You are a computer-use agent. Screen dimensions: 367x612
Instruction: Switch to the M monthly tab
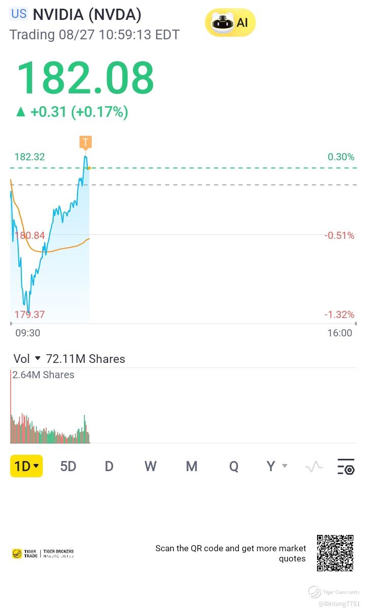tap(192, 466)
